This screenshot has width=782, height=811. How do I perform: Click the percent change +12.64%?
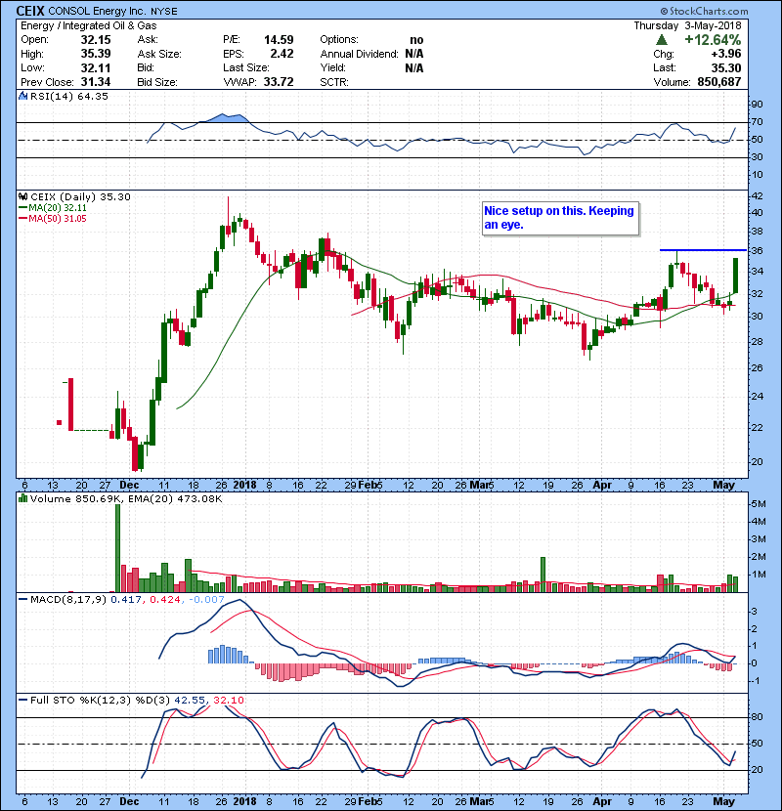coord(713,40)
